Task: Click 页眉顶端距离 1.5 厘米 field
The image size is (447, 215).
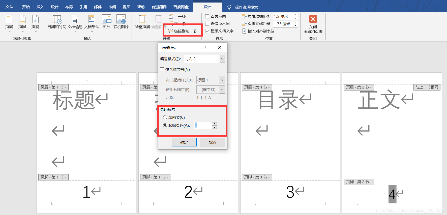Action: [x=283, y=16]
